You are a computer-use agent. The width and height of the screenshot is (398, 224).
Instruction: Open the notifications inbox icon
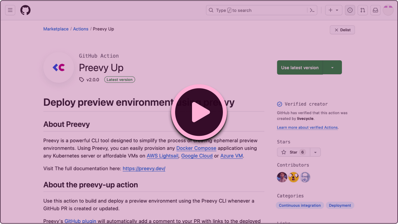[x=375, y=10]
